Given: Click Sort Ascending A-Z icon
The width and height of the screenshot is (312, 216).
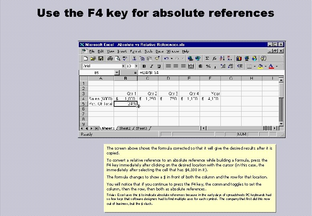Looking at the screenshot, I should (x=222, y=58).
